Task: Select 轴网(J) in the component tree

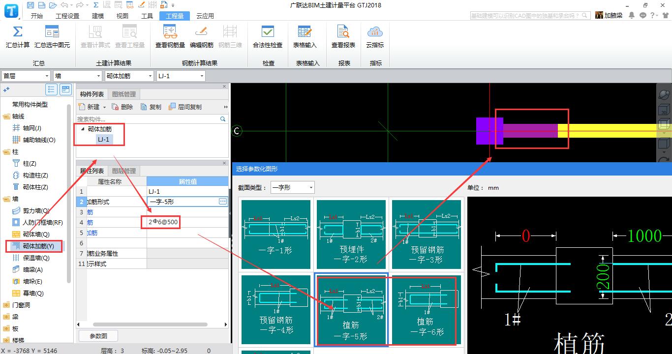Action: pyautogui.click(x=32, y=128)
